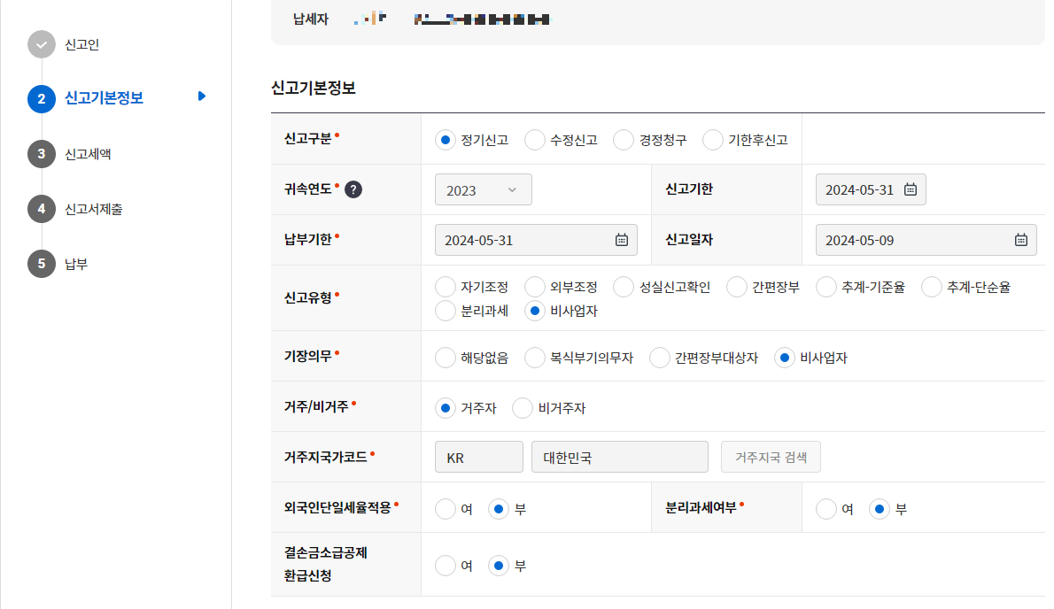
Task: Select 간편장부 as the filing type
Action: click(736, 286)
